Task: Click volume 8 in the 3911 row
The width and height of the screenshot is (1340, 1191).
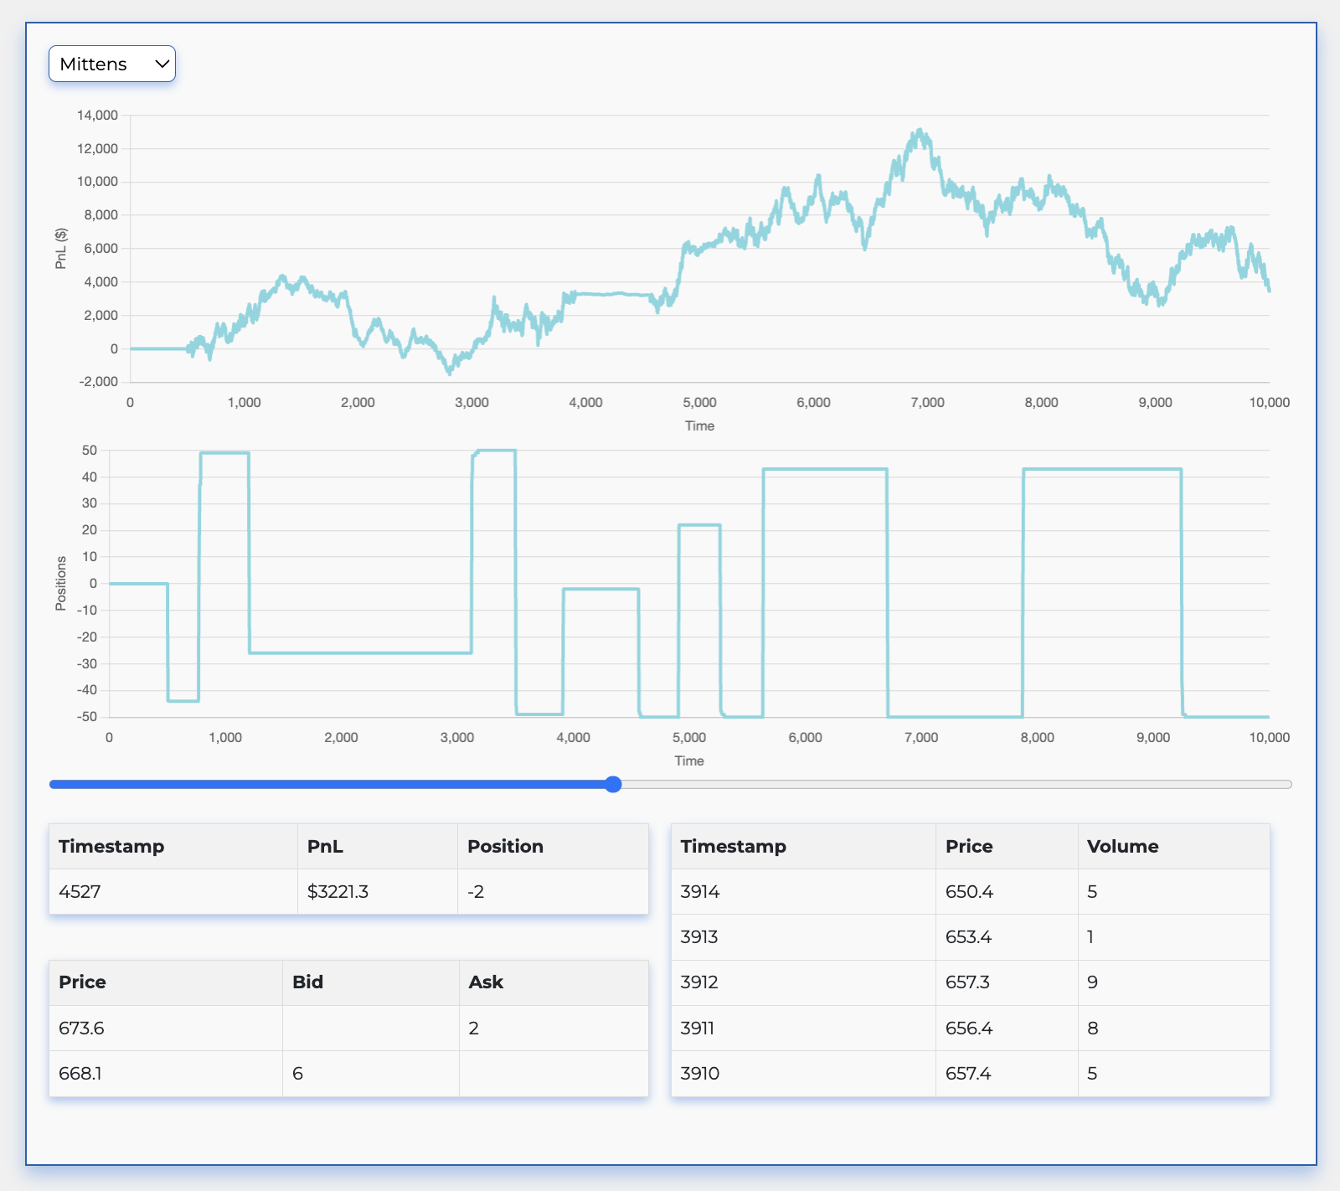Action: (x=1092, y=1028)
